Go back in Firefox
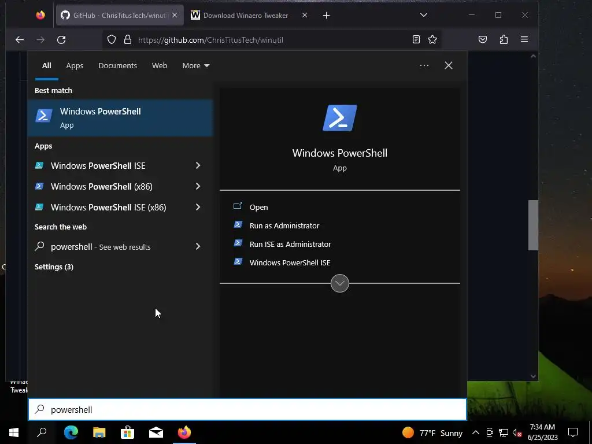592x444 pixels. (x=20, y=40)
